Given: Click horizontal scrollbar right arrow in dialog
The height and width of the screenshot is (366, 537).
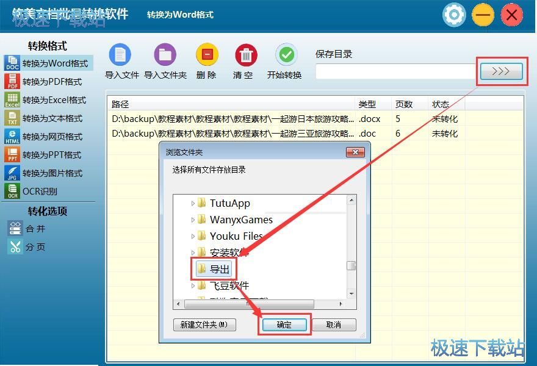Looking at the screenshot, I should [x=341, y=304].
